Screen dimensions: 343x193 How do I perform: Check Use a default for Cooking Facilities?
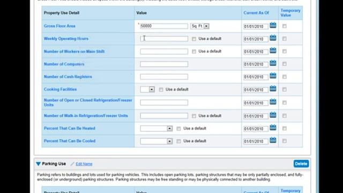coord(161,90)
